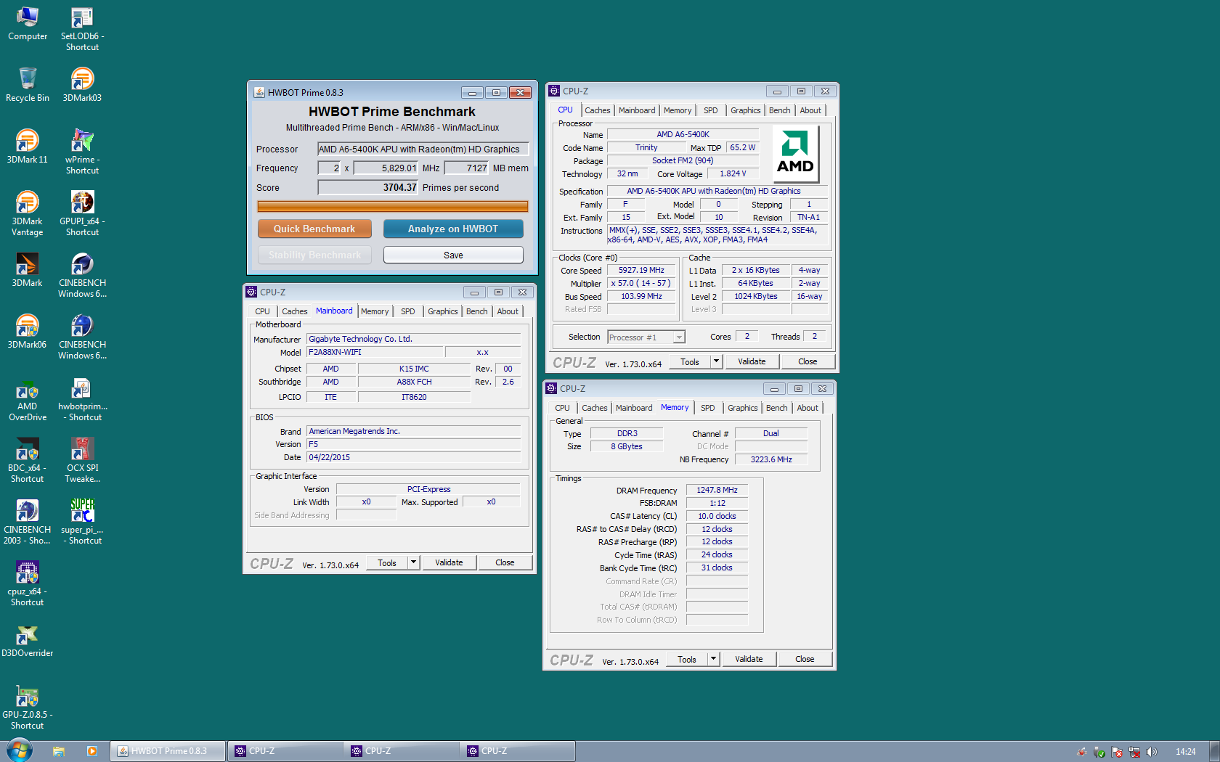Click Analyze on HWBOT button
This screenshot has width=1220, height=762.
[x=453, y=229]
